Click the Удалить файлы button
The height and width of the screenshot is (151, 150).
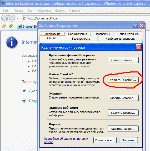coord(123,60)
